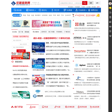Click the HITACHI brand logo
Screen dimensions: 112x112
[80, 38]
